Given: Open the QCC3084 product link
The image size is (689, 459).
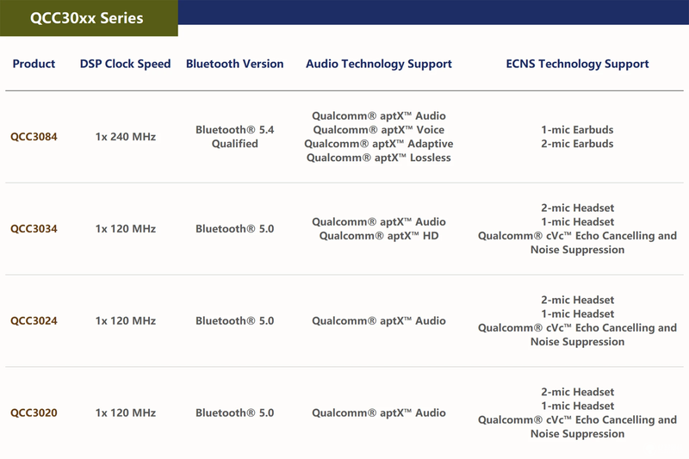Looking at the screenshot, I should click(x=34, y=137).
